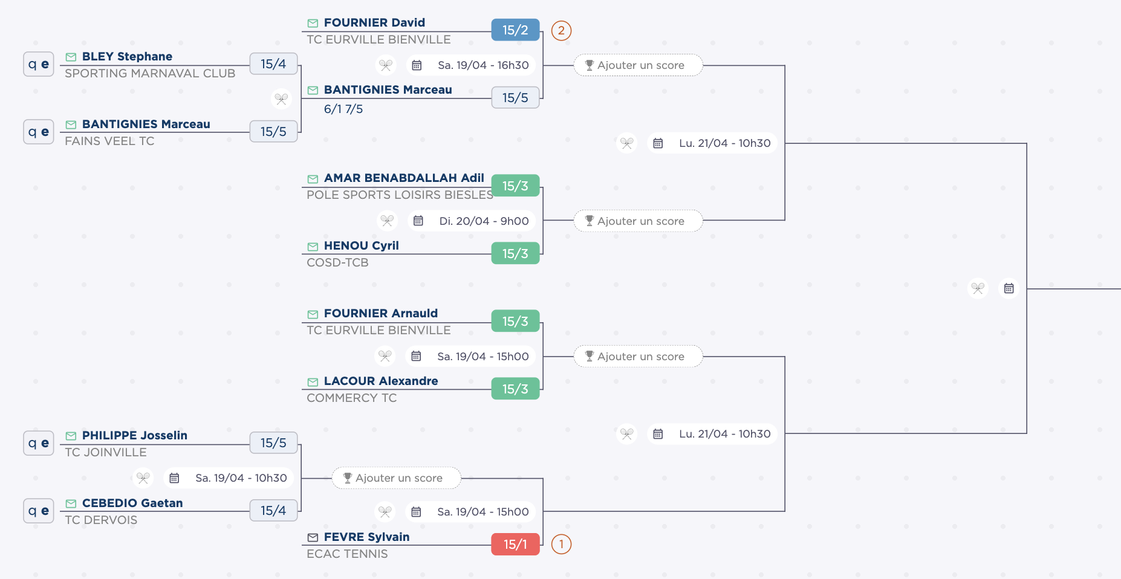This screenshot has height=579, width=1121.
Task: Click the red 15/1 ranking badge
Action: [x=515, y=545]
